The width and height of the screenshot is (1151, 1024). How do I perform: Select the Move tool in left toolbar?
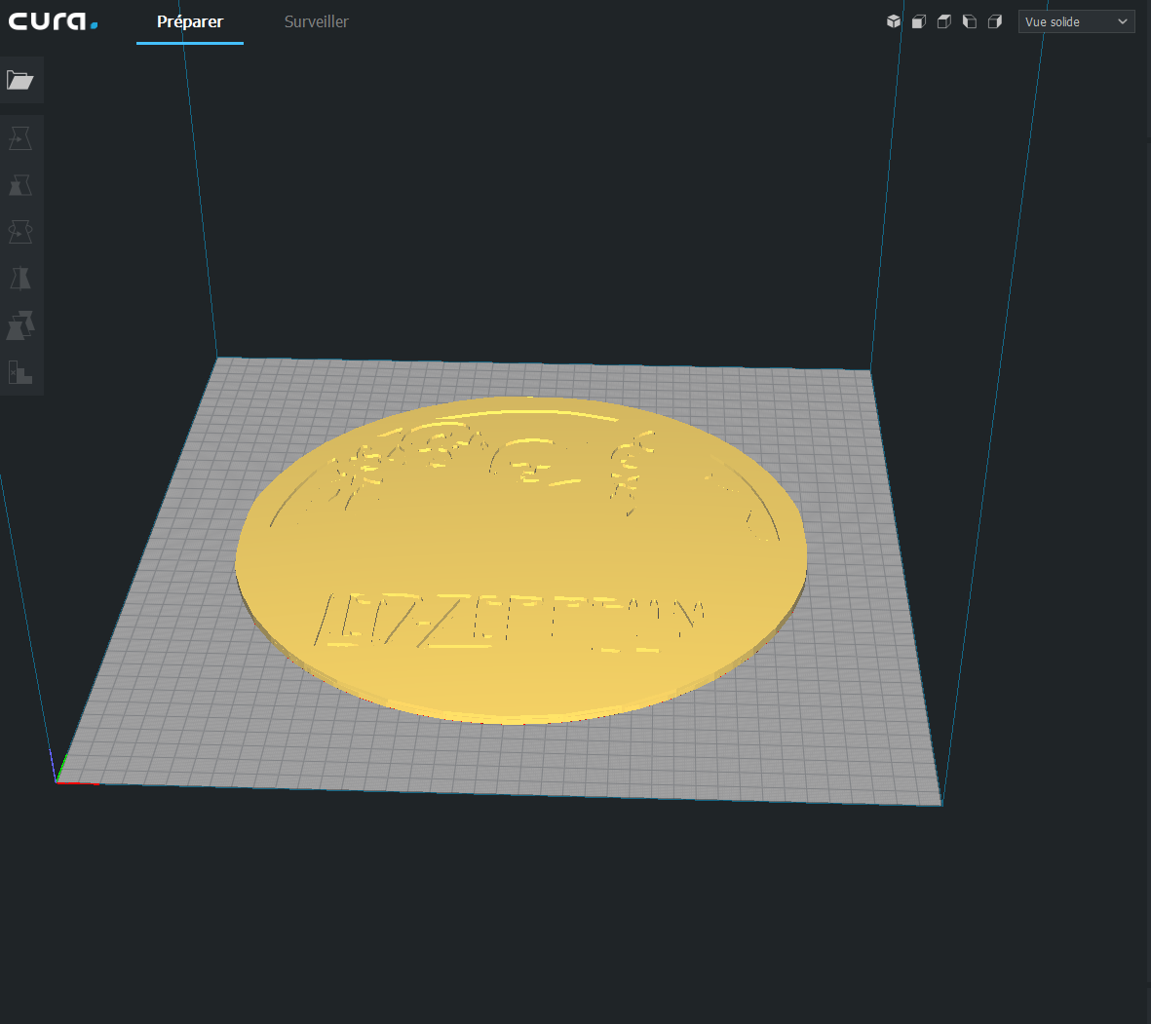pos(20,138)
